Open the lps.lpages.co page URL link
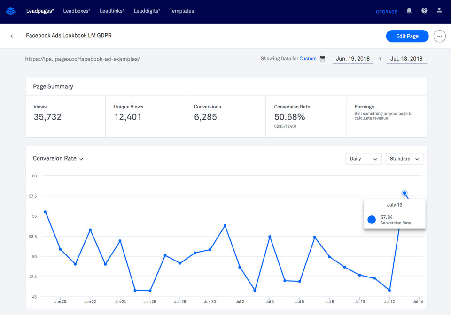 point(83,59)
